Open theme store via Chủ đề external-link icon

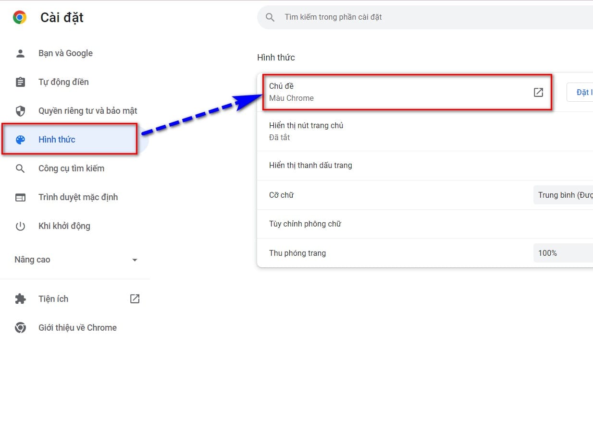point(538,92)
